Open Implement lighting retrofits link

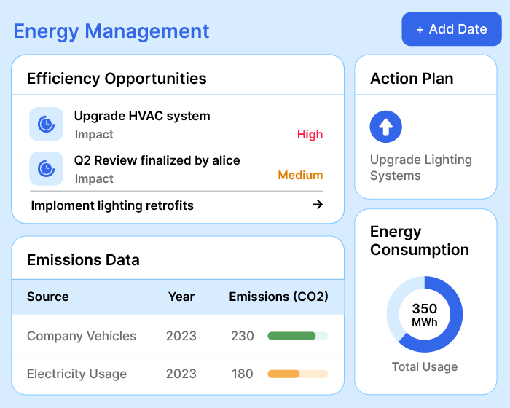112,205
